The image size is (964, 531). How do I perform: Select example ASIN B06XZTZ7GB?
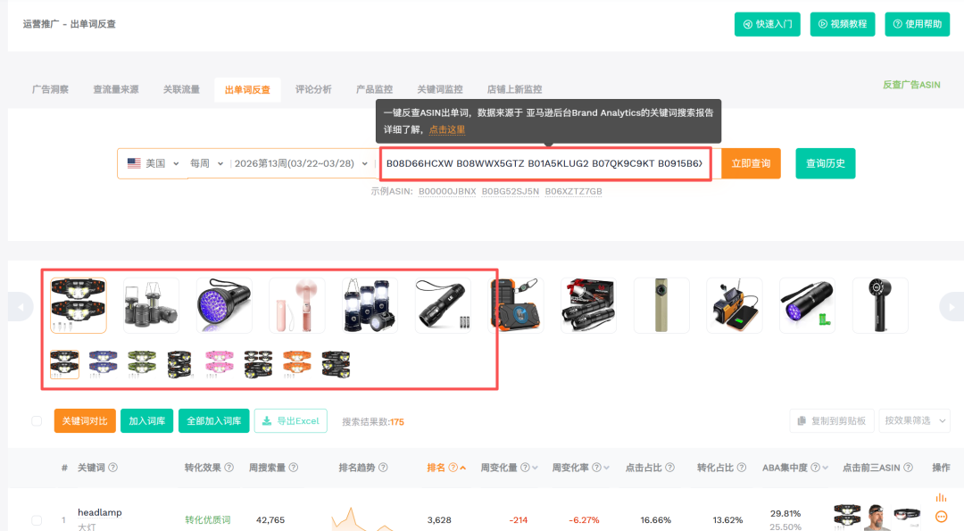pos(574,191)
